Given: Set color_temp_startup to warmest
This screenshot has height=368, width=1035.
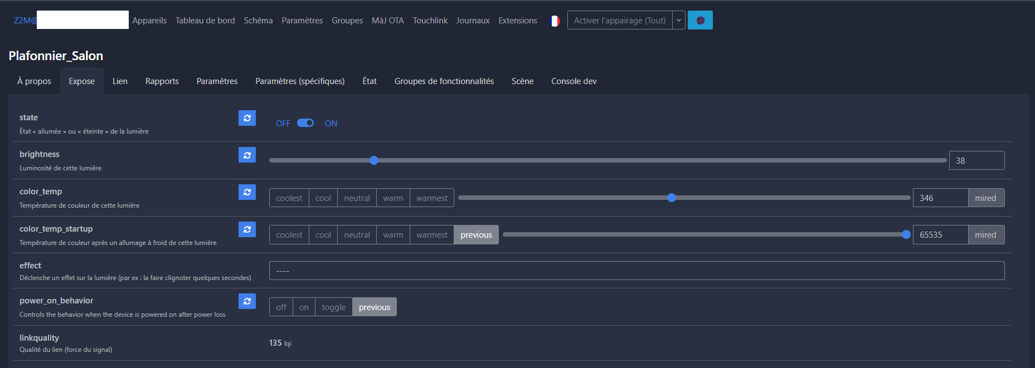Looking at the screenshot, I should [x=432, y=234].
